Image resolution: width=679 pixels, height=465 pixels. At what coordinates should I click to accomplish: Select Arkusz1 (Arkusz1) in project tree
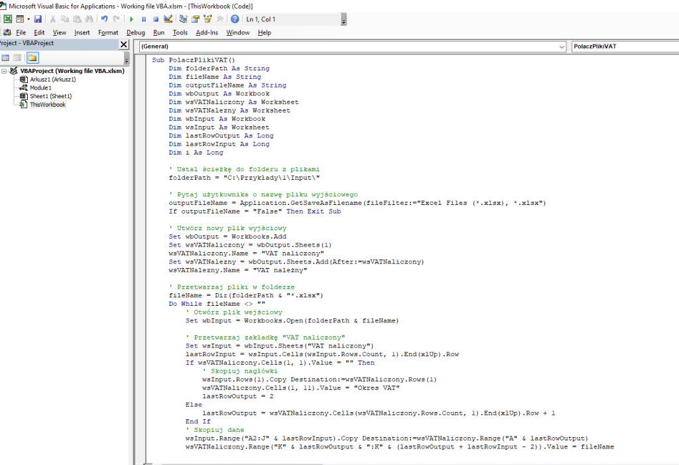point(52,79)
